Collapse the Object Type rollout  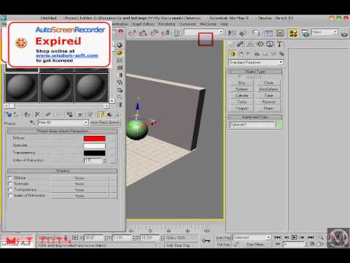point(255,72)
